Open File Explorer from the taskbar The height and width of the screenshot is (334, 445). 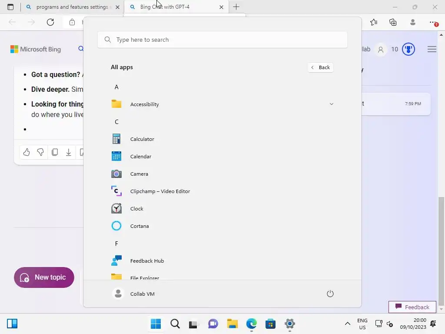pos(232,324)
